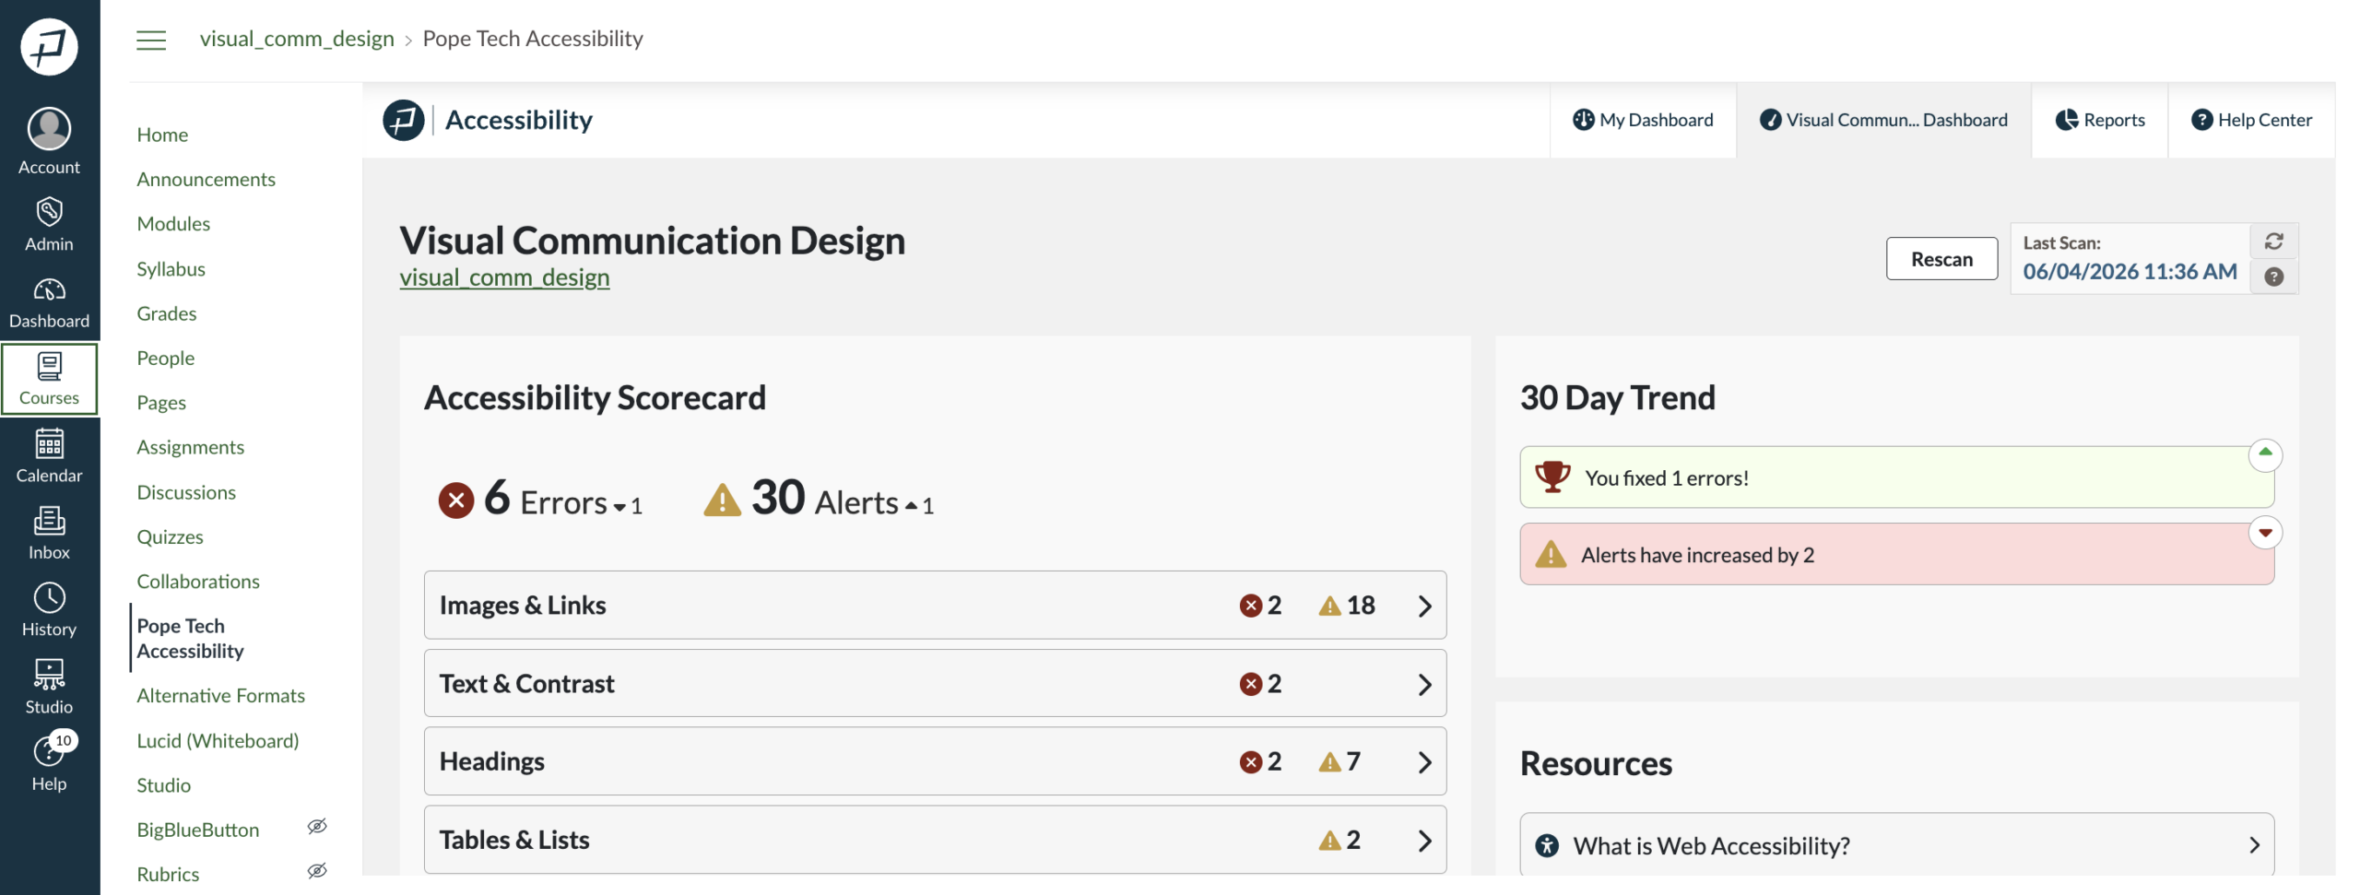Expand the Images & Links category row
The width and height of the screenshot is (2360, 895).
[x=935, y=605]
